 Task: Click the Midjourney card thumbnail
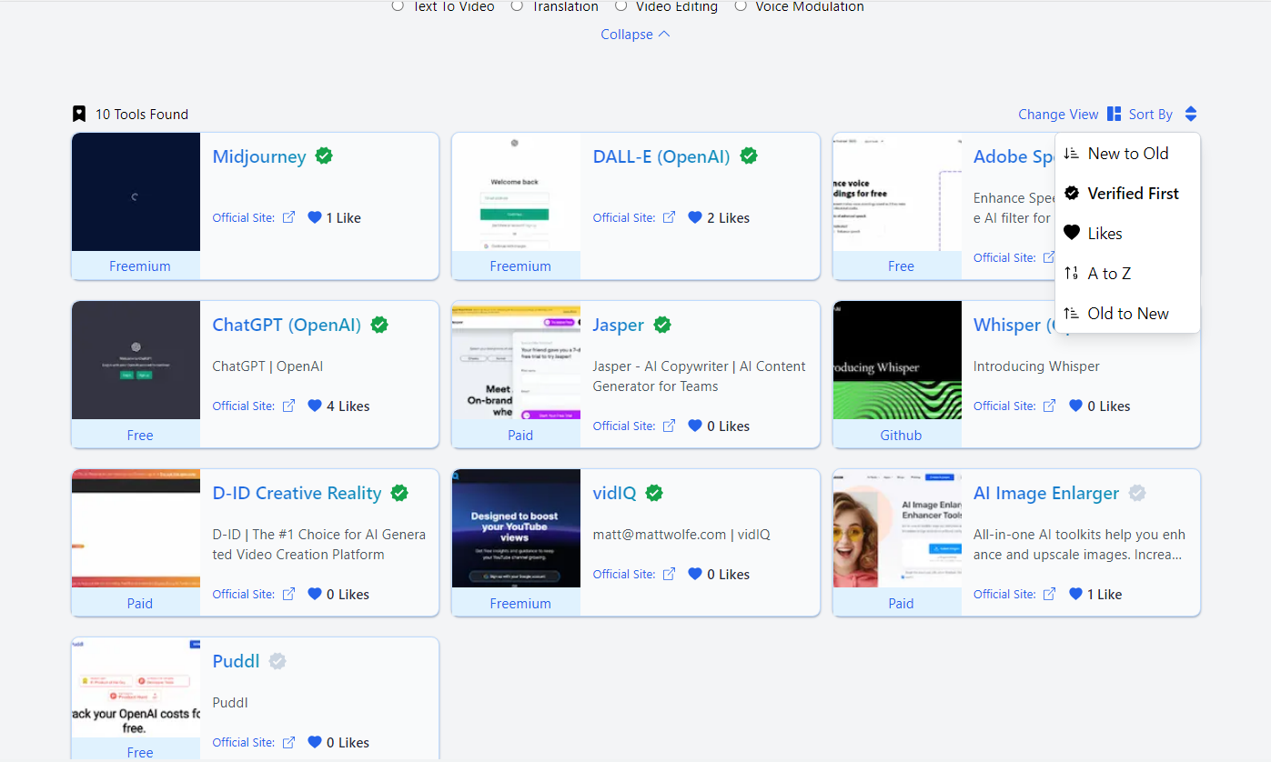click(136, 192)
